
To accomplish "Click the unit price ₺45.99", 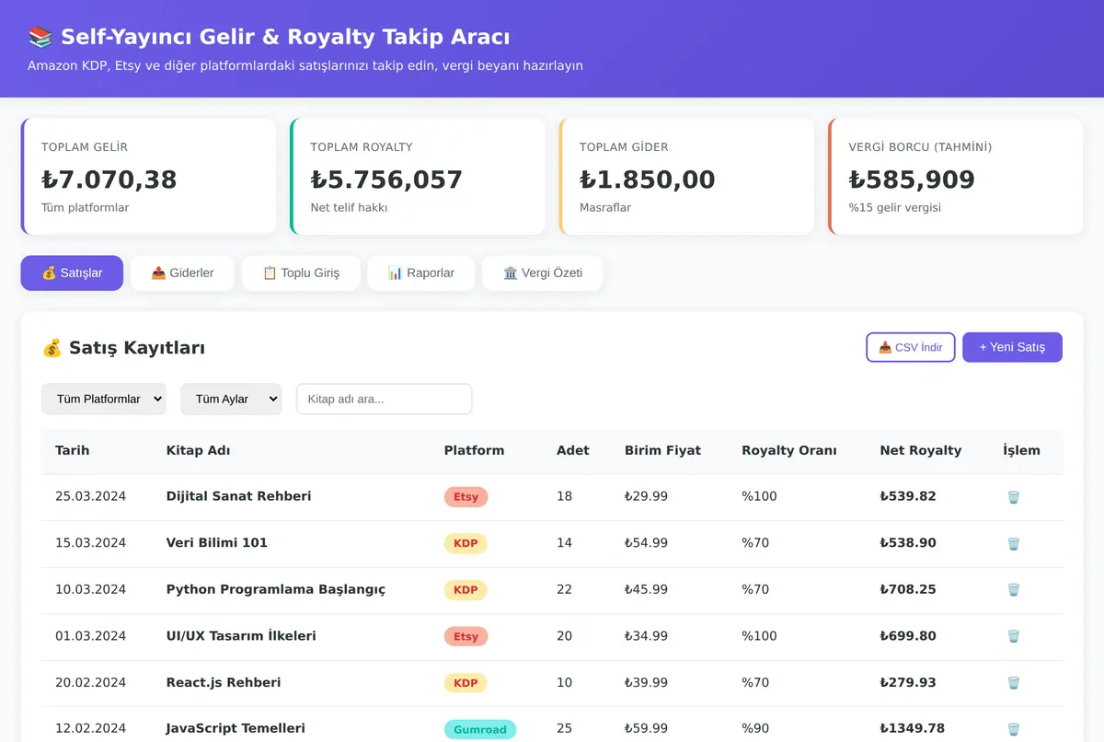I will (646, 589).
